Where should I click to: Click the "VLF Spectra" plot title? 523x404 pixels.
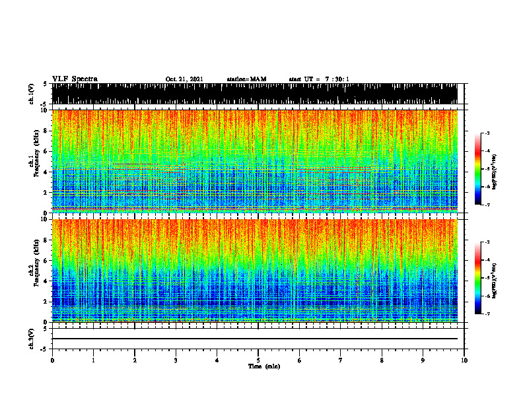tap(75, 79)
